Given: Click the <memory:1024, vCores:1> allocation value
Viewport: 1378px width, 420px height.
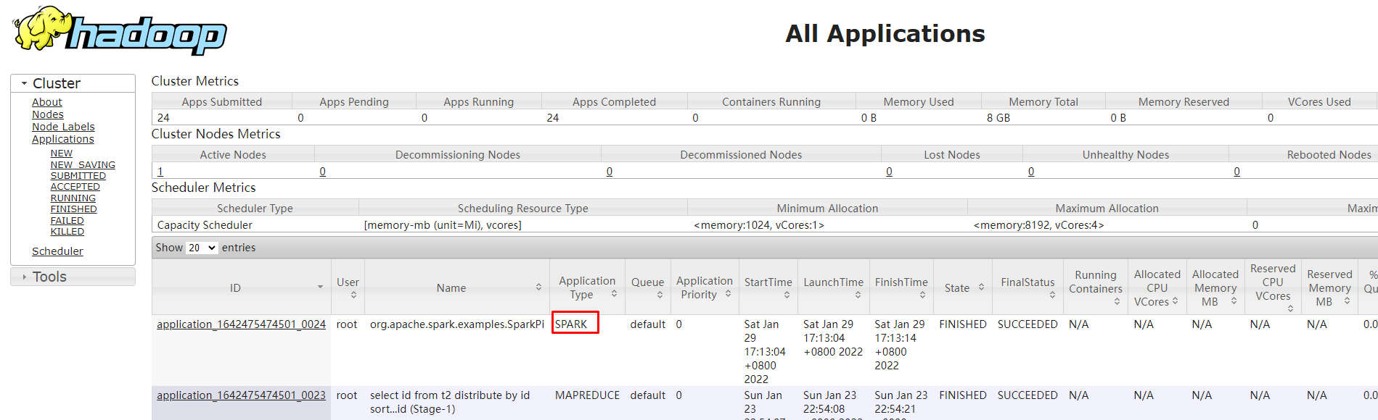Looking at the screenshot, I should (x=759, y=225).
